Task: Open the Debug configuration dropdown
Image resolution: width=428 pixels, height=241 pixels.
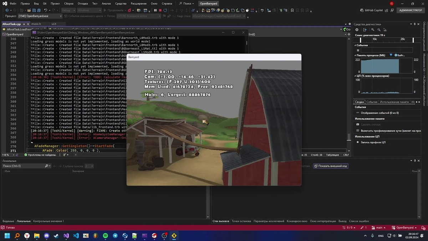Action: (x=68, y=10)
